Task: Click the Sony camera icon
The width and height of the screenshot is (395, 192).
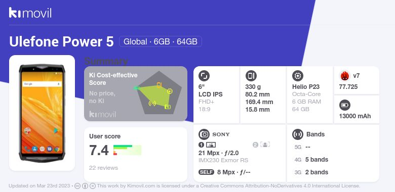Action: pyautogui.click(x=204, y=134)
